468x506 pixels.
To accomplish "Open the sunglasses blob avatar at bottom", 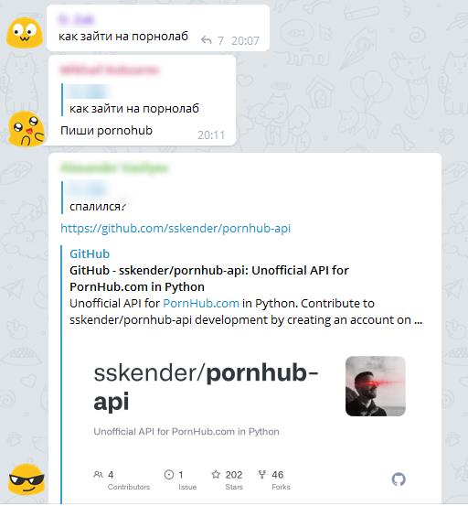I will (x=27, y=479).
